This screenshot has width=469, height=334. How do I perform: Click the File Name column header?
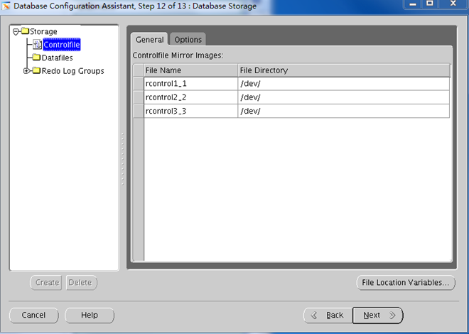(191, 70)
